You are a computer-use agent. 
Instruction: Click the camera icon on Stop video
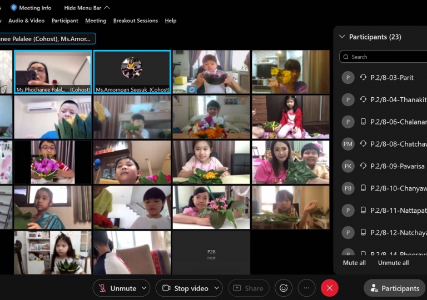click(166, 288)
